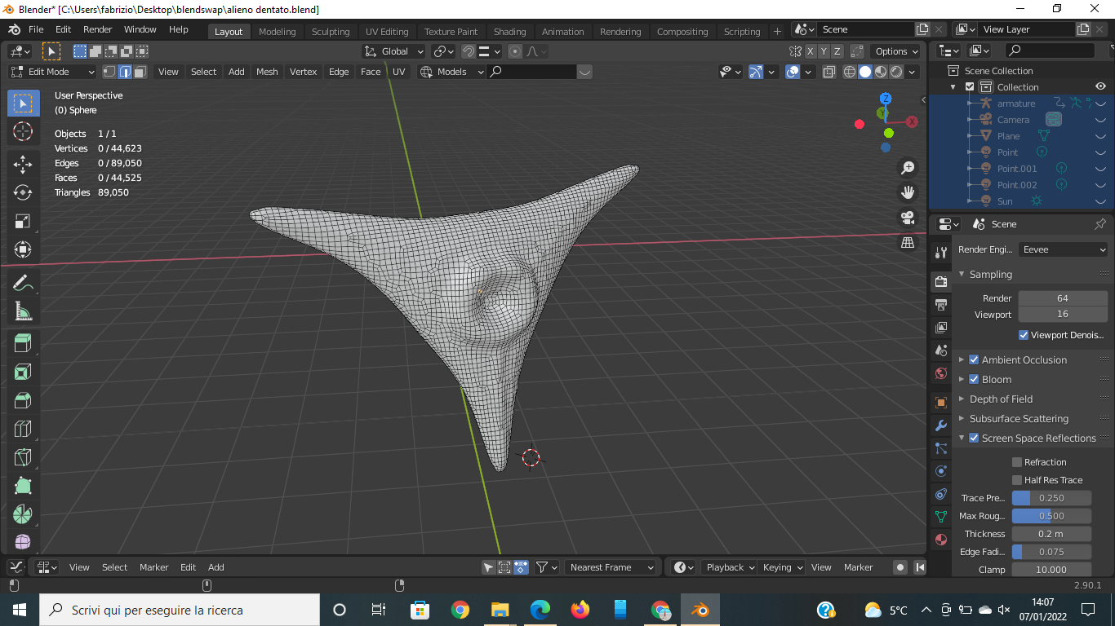Disable the Ambient Occlusion checkbox
This screenshot has height=626, width=1115.
[974, 359]
